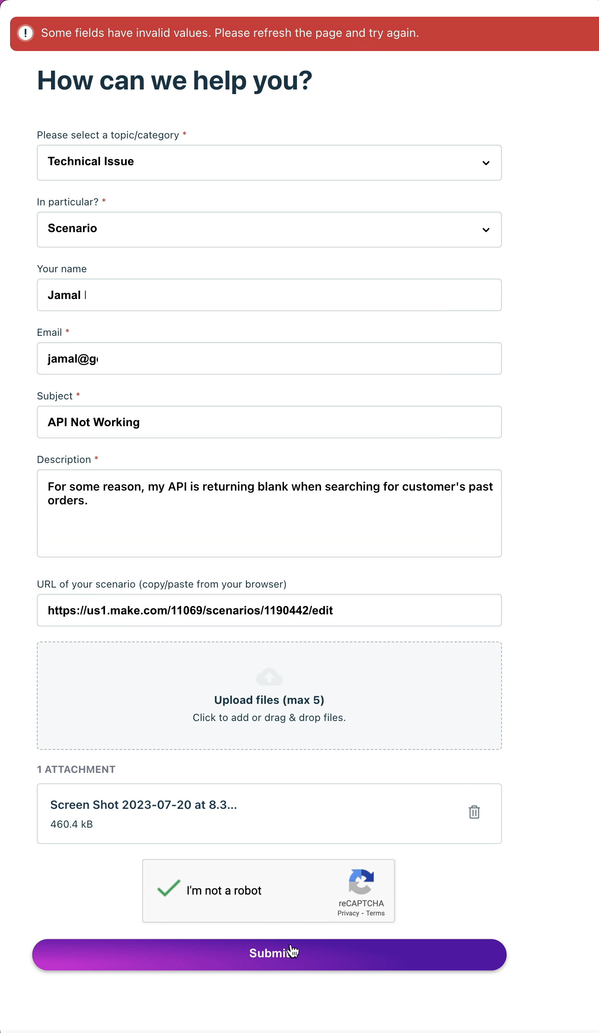The image size is (599, 1033).
Task: Click the cloud upload icon
Action: [x=269, y=677]
